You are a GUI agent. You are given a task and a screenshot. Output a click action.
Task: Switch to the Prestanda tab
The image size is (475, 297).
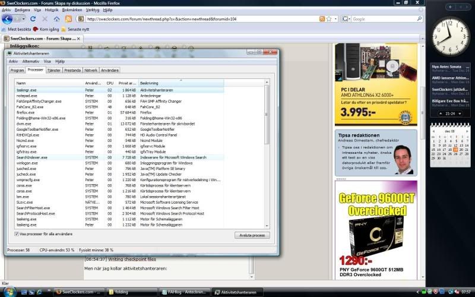point(72,70)
